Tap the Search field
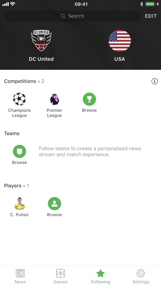 [x=72, y=16]
